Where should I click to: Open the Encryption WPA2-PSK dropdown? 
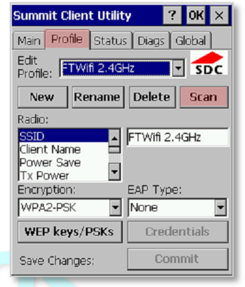coord(116,207)
